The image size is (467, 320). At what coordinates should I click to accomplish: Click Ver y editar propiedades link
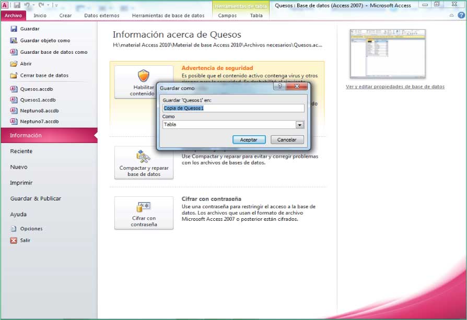pos(395,87)
